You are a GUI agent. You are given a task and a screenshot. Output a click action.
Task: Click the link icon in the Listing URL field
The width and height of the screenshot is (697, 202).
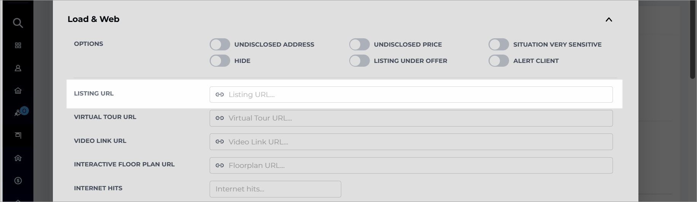tap(220, 94)
